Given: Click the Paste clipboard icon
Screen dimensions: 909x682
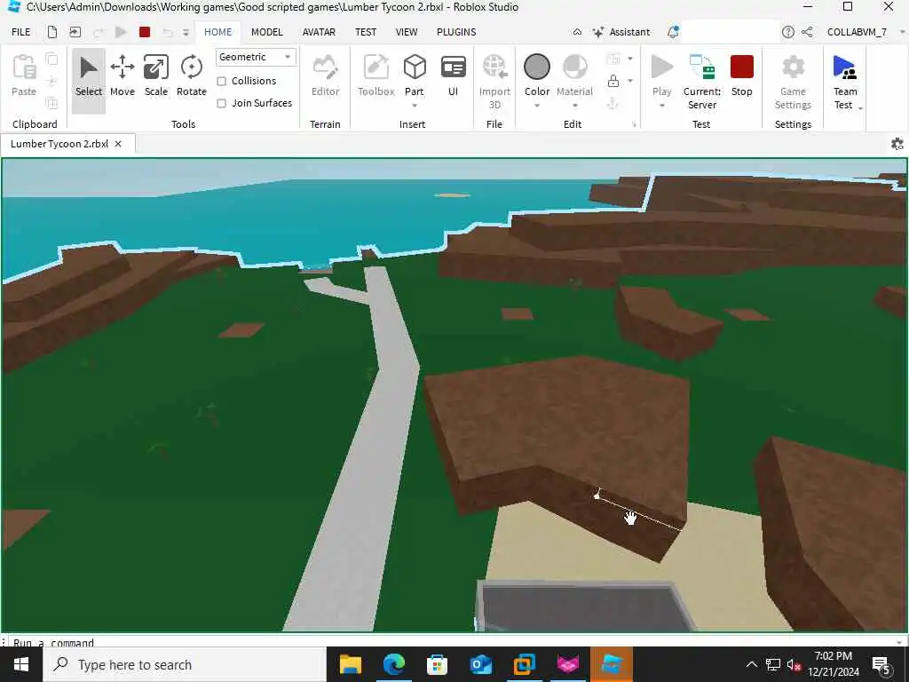Looking at the screenshot, I should pos(24,67).
